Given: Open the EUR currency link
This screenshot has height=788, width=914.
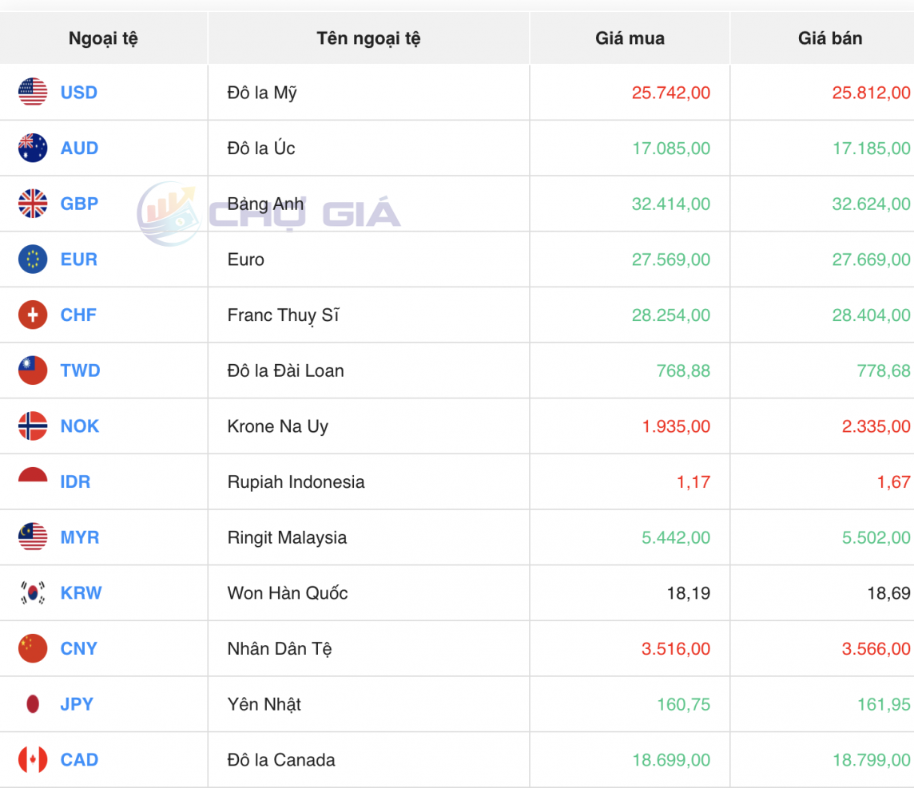Looking at the screenshot, I should pyautogui.click(x=77, y=259).
